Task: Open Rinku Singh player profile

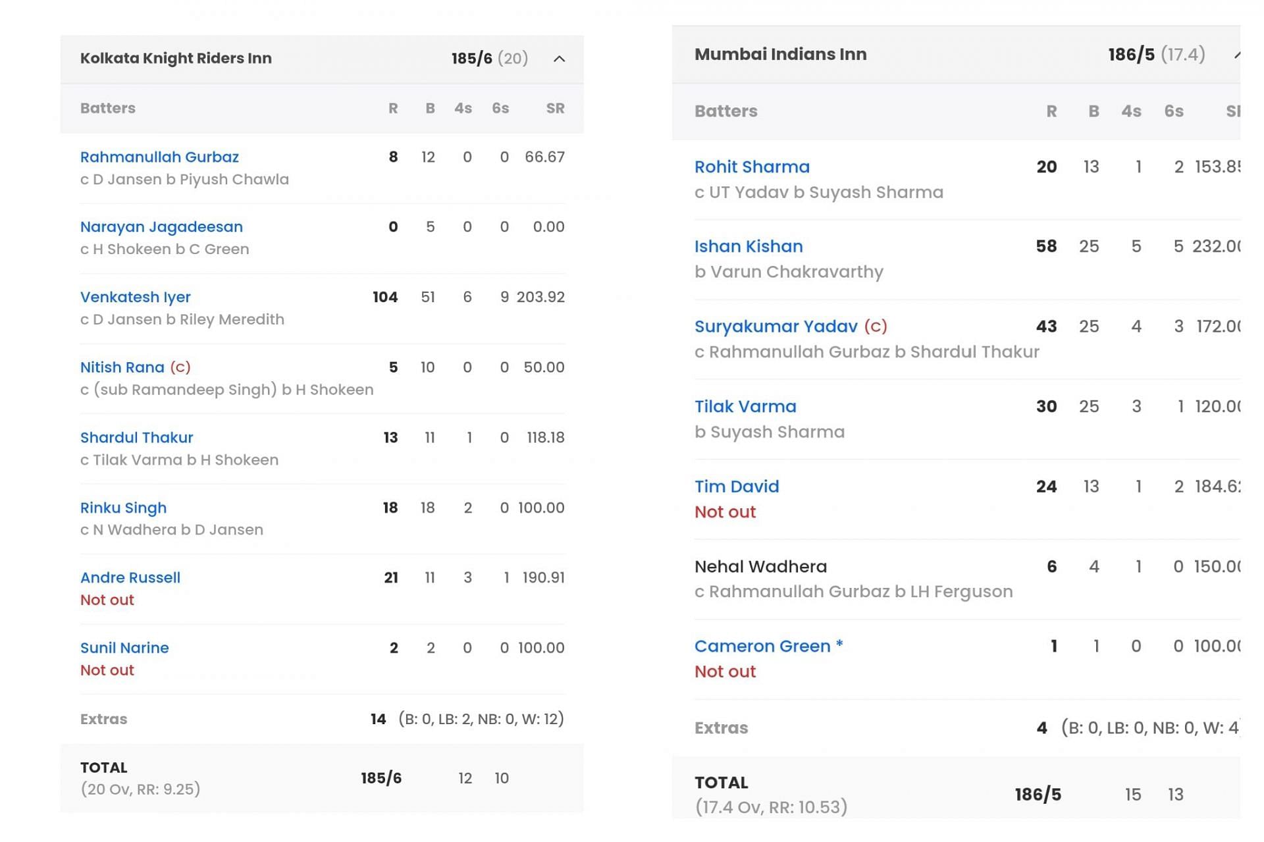Action: point(123,508)
